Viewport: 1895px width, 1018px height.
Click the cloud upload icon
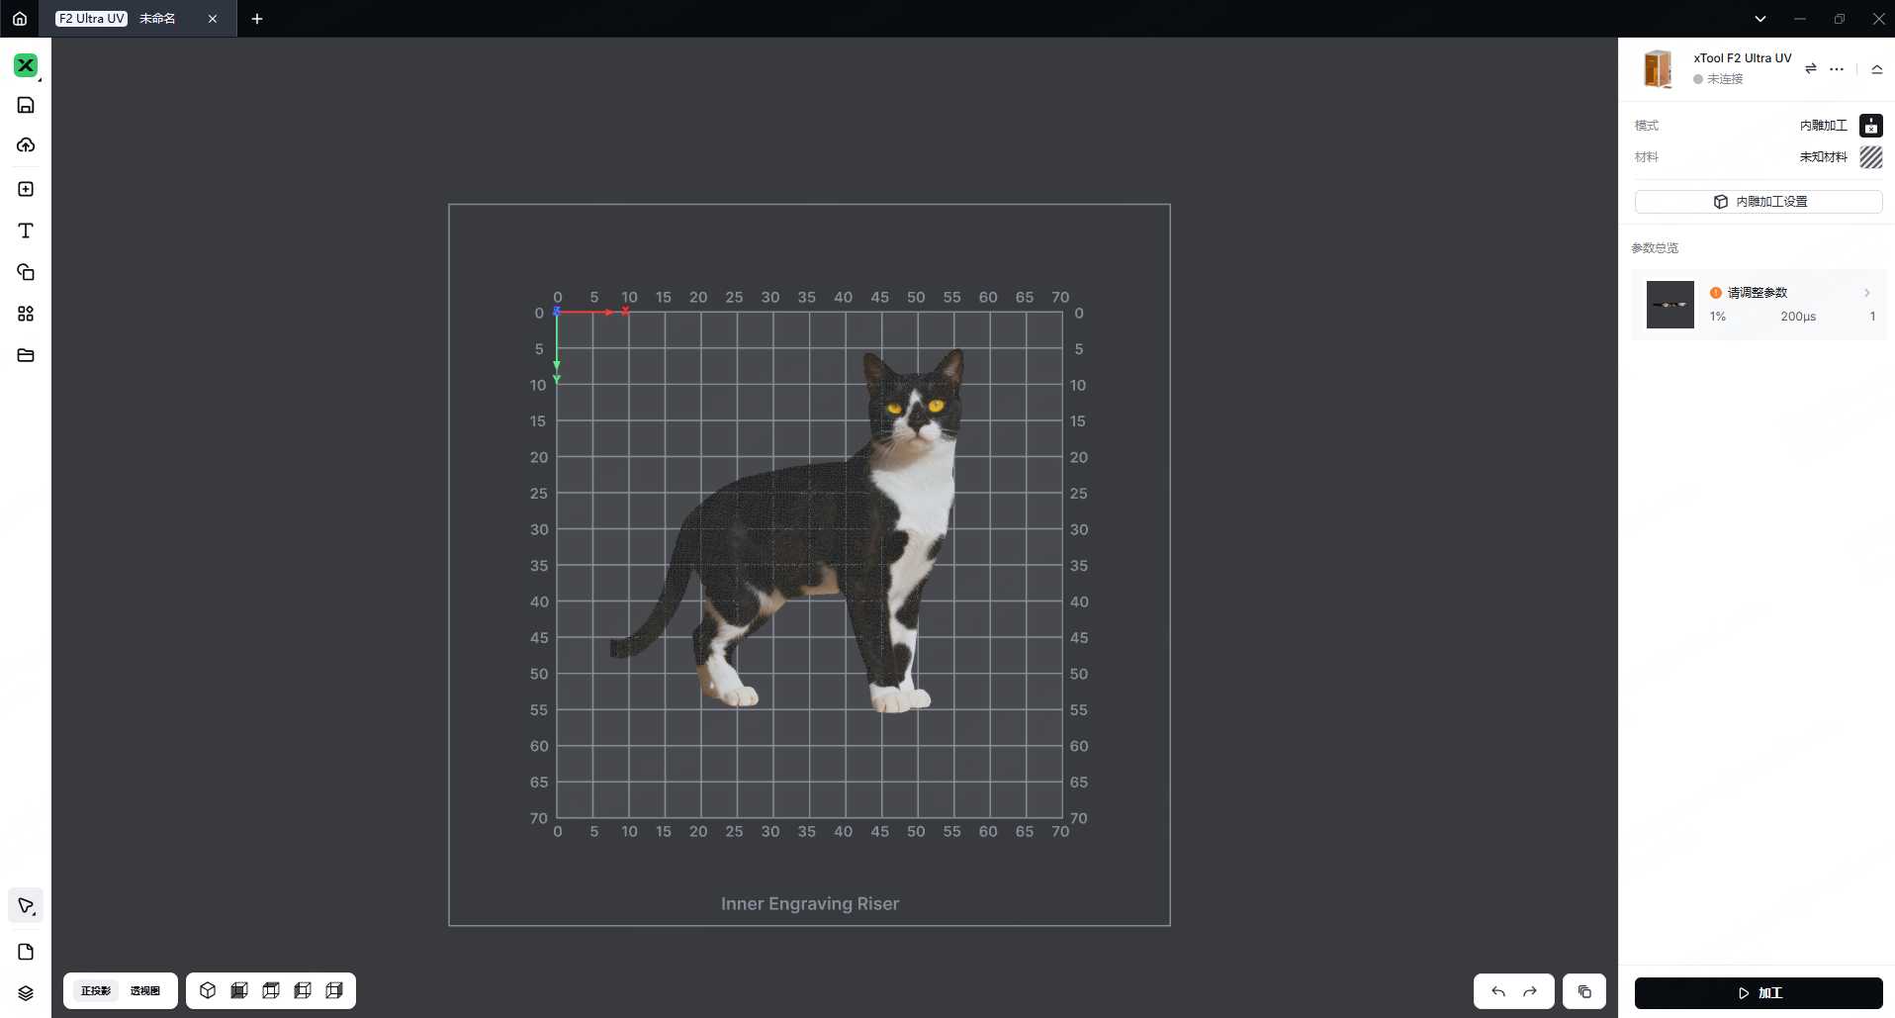tap(26, 145)
